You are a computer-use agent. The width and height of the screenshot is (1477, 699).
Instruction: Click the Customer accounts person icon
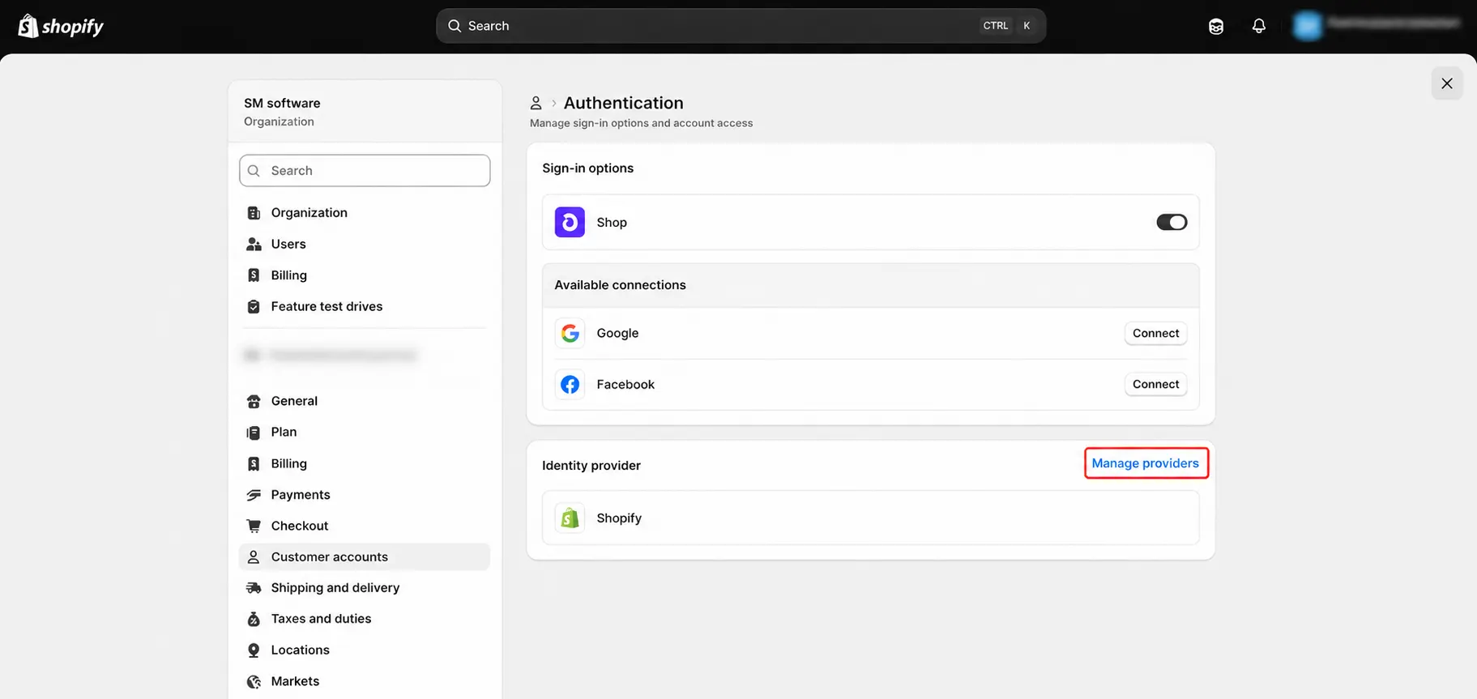[254, 557]
